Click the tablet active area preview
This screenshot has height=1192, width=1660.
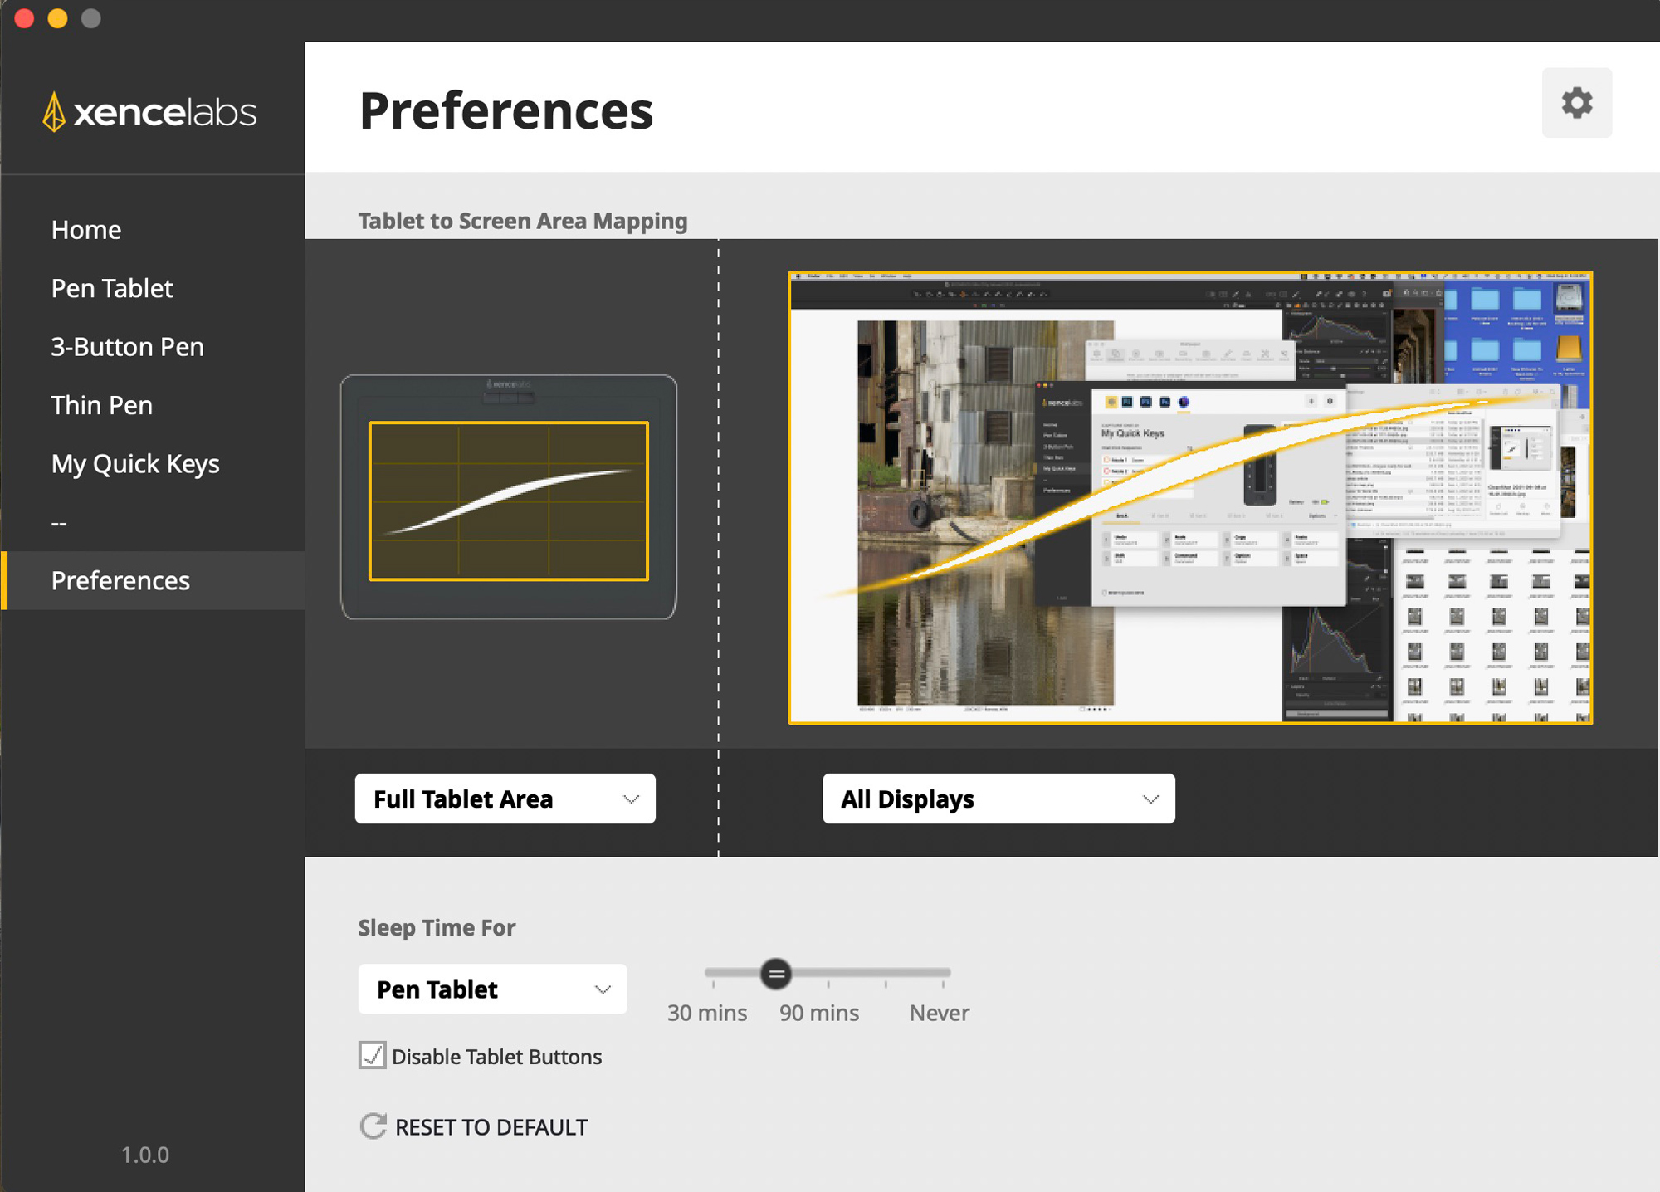tap(508, 501)
